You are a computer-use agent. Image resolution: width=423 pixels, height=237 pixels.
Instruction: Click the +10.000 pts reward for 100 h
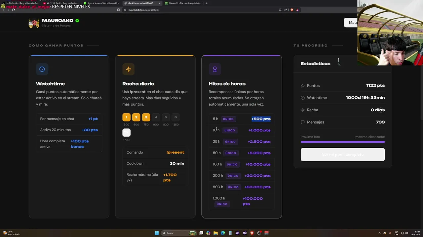click(x=258, y=164)
